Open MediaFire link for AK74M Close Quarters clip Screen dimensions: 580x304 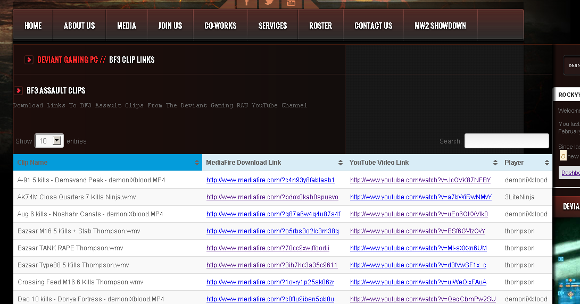272,197
